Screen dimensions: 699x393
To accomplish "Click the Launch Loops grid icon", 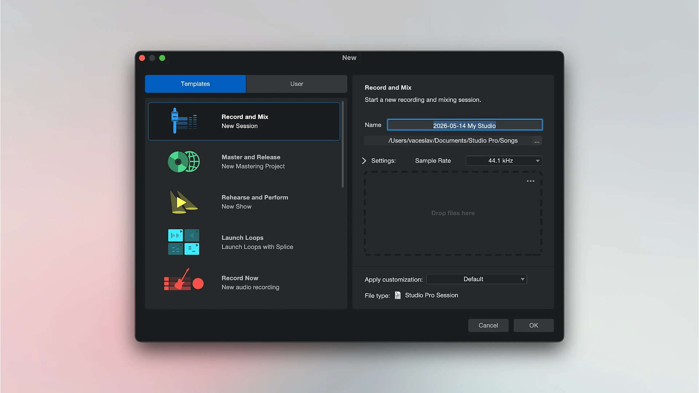I will click(183, 242).
